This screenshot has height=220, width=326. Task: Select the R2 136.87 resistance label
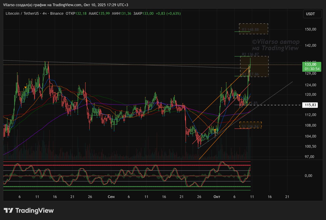[250, 54]
